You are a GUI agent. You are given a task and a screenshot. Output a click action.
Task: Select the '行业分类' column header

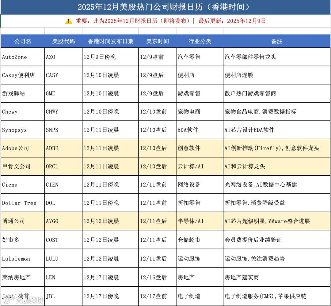[200, 41]
